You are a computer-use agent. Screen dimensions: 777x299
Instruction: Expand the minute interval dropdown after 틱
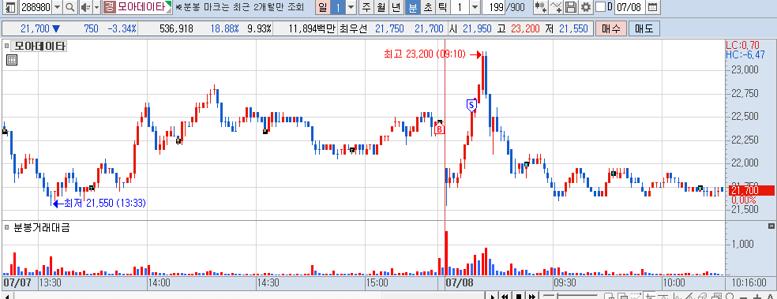click(475, 7)
